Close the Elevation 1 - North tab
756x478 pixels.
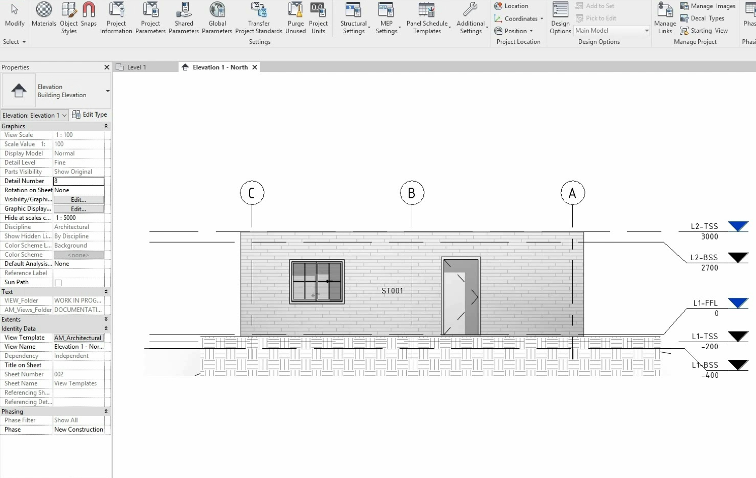255,67
